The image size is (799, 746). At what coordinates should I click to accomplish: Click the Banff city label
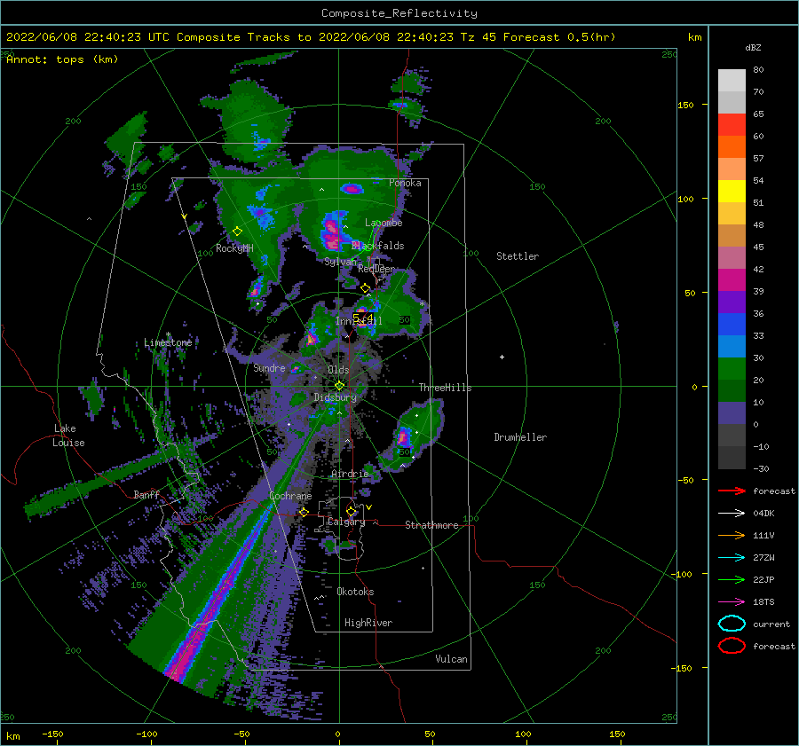pyautogui.click(x=146, y=494)
